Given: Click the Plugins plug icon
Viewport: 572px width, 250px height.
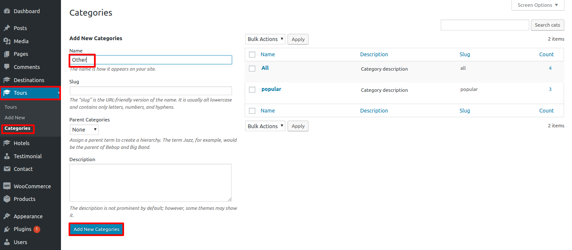Looking at the screenshot, I should pyautogui.click(x=7, y=229).
